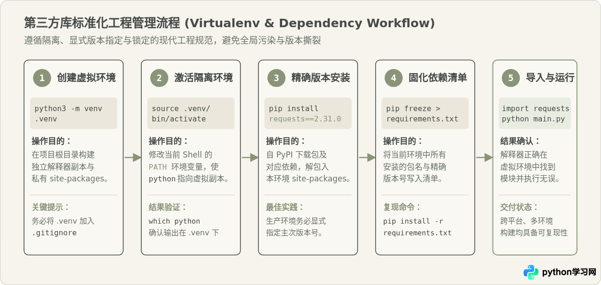Click the step heading "导入与运行"
This screenshot has width=601, height=285.
point(550,78)
